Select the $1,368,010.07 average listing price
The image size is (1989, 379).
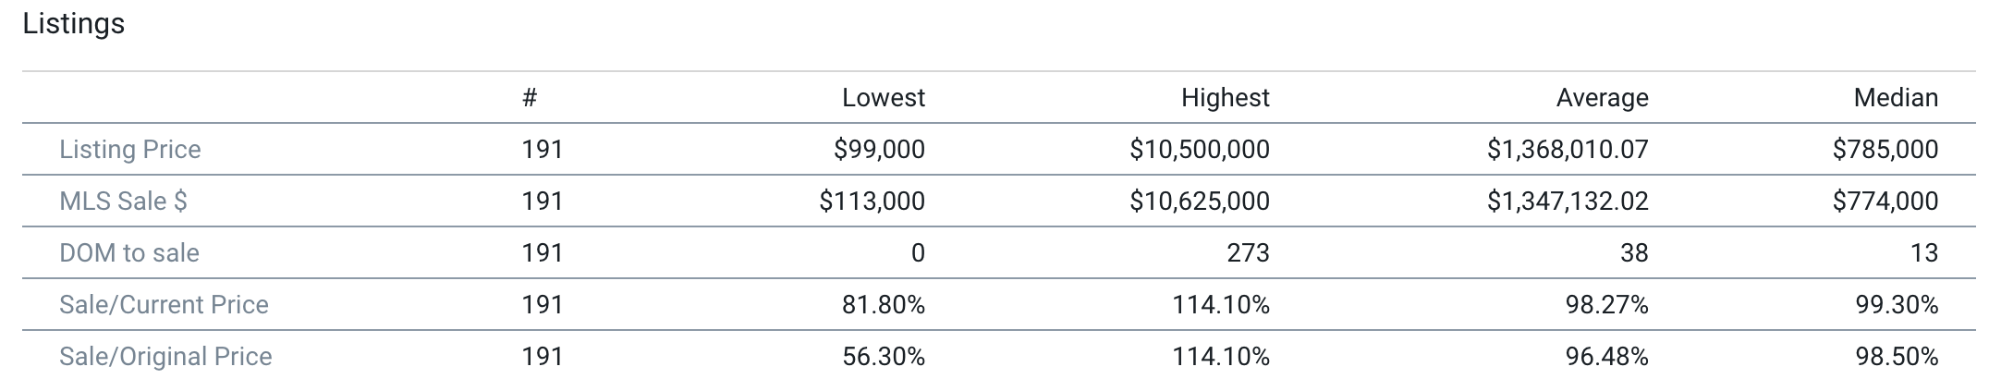1568,150
